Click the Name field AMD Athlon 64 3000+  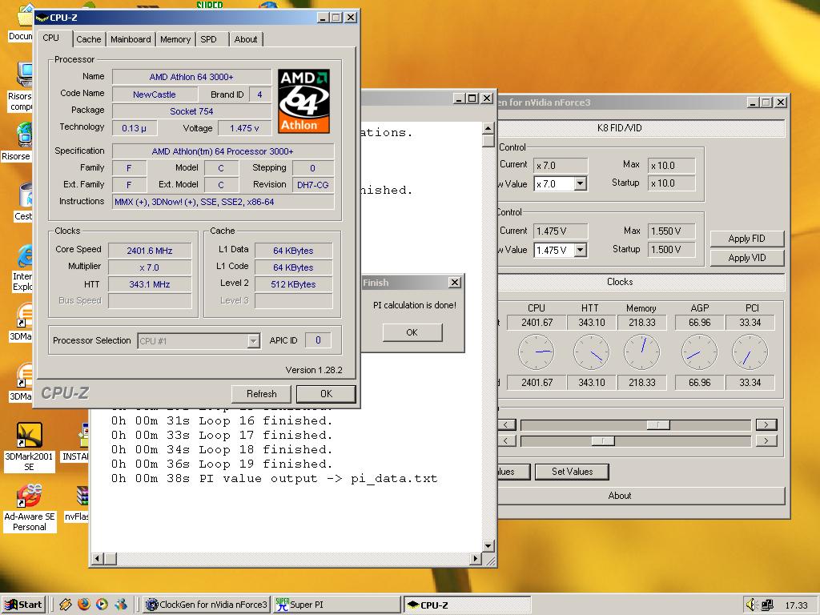[191, 77]
